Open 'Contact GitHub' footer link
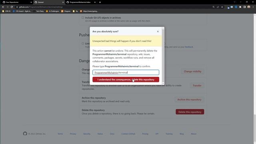256x144 pixels. (x=128, y=134)
